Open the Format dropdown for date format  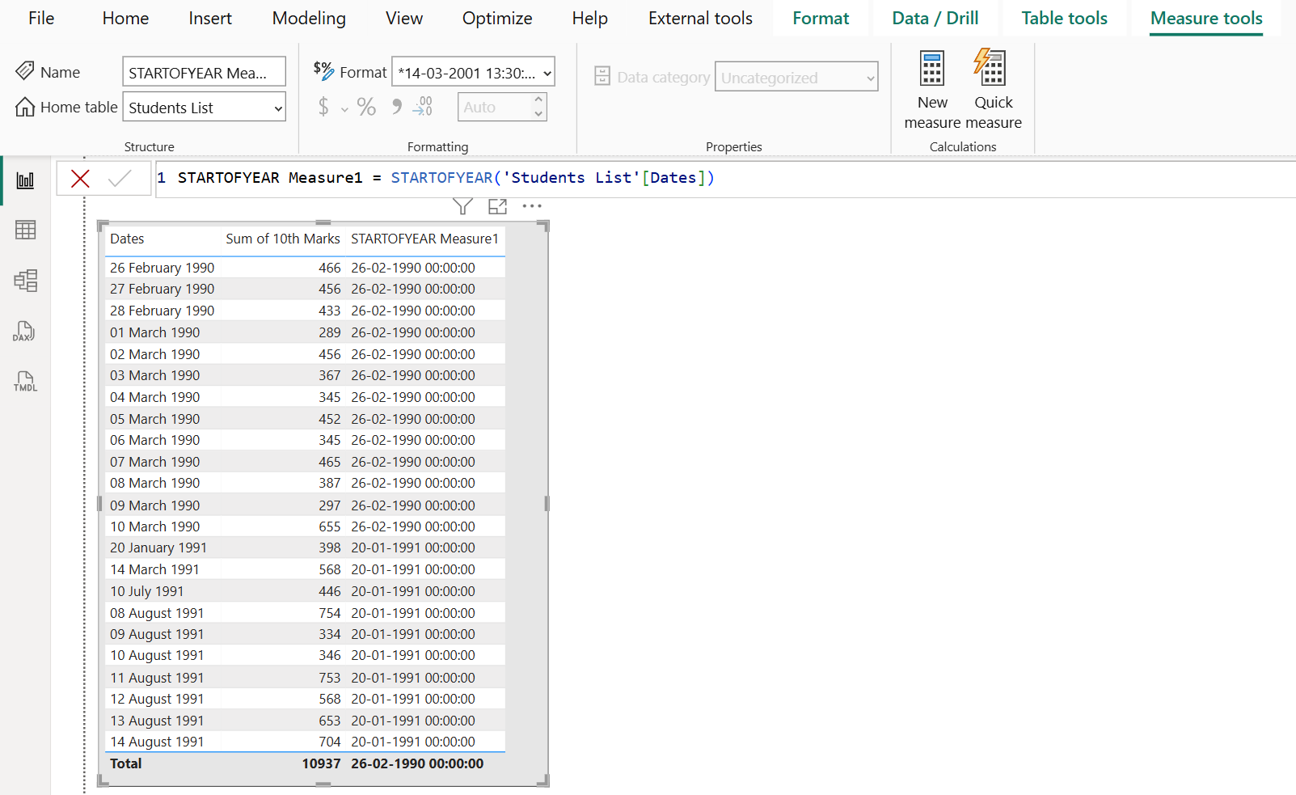click(547, 73)
